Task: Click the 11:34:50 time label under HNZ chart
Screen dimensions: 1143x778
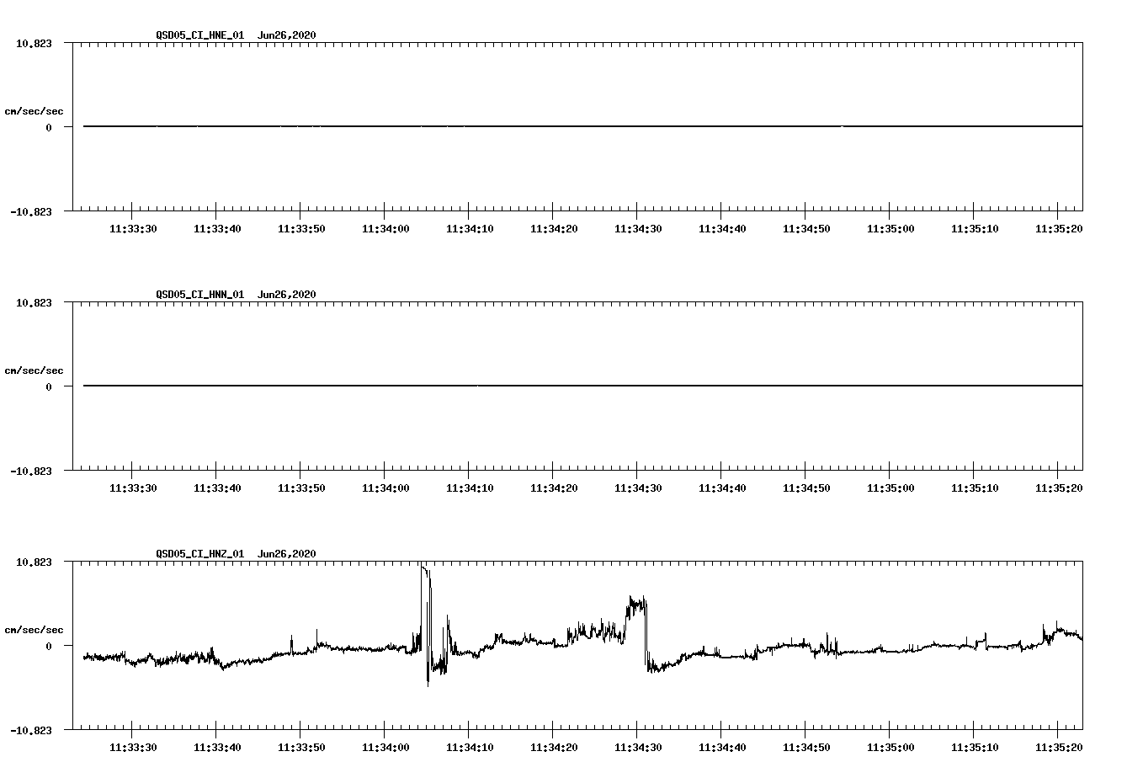Action: pos(806,748)
